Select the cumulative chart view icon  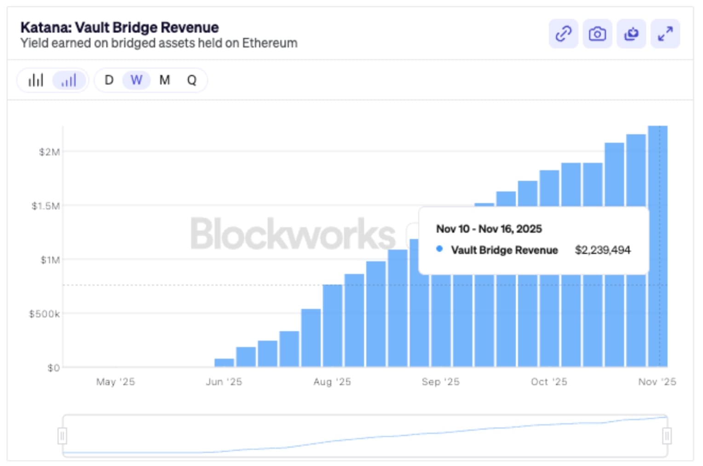[68, 80]
